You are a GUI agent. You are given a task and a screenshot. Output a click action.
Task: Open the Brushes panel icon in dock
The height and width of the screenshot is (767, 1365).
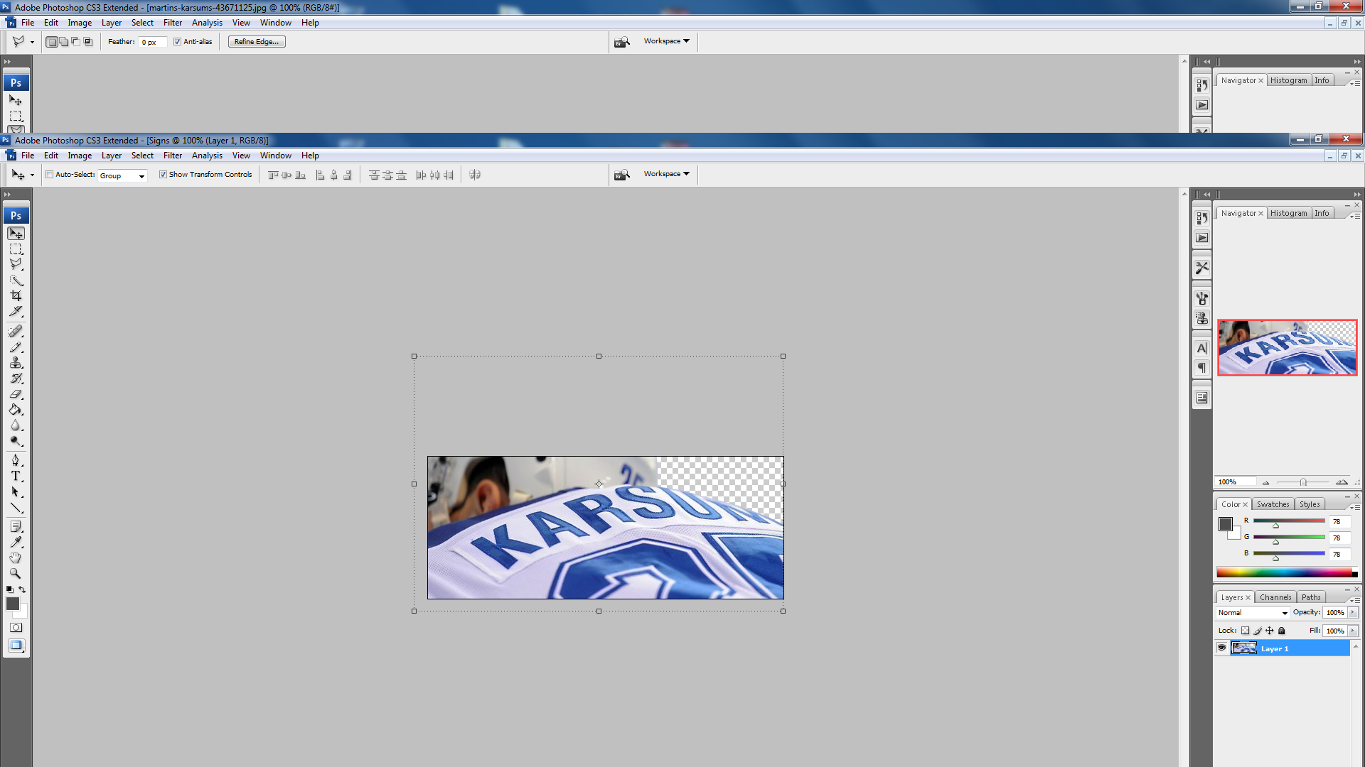point(1201,298)
